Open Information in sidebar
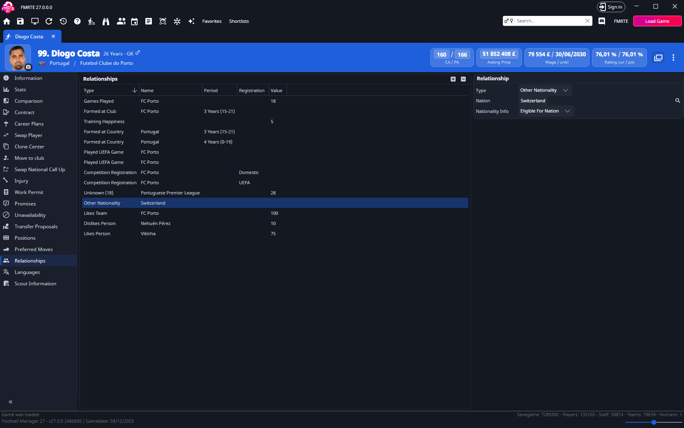 38,78
